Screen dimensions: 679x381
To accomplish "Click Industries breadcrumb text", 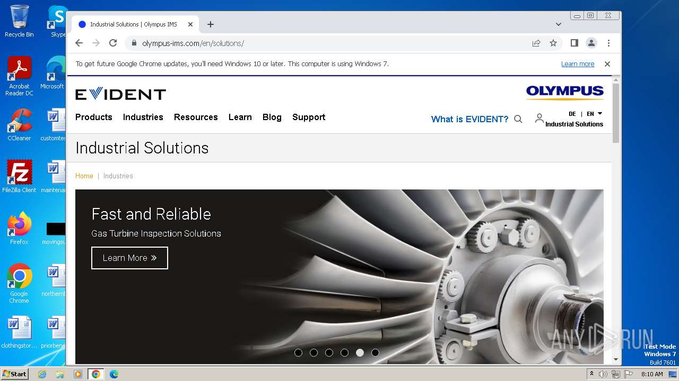I will click(x=118, y=176).
